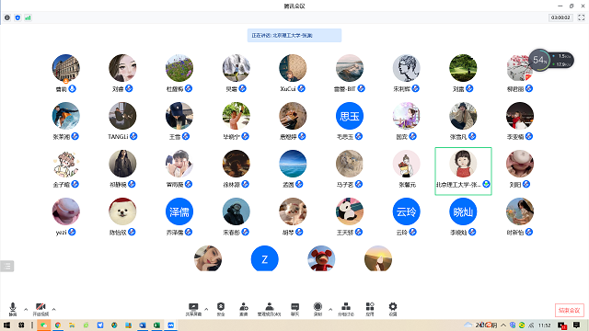This screenshot has width=589, height=331.
Task: Open the Invite participants icon
Action: click(x=243, y=309)
